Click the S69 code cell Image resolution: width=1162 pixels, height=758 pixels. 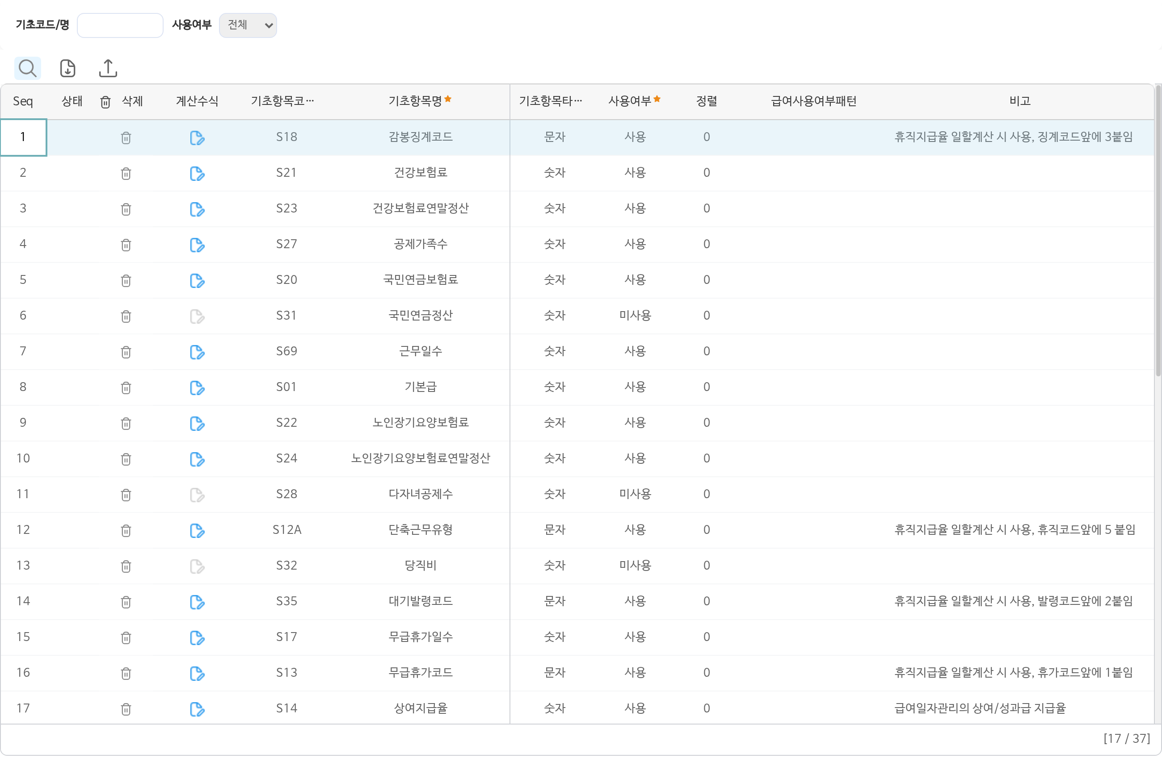click(x=286, y=351)
